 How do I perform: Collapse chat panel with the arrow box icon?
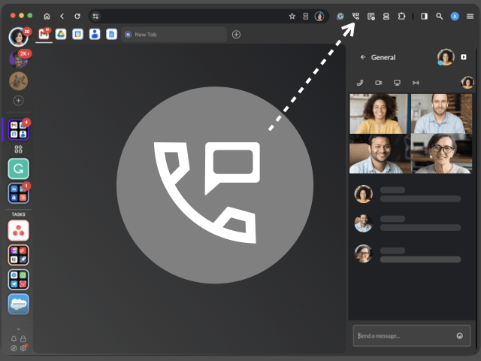(x=464, y=57)
